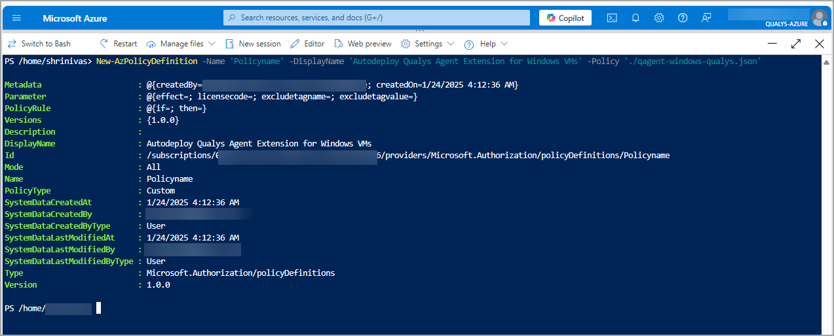Open help question mark in header
Screen dimensions: 834x336
(x=683, y=18)
